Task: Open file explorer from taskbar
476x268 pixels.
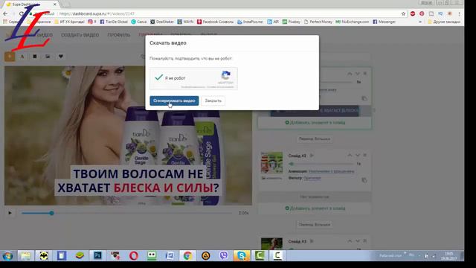Action: pyautogui.click(x=25, y=255)
